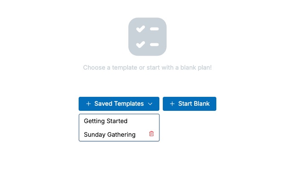This screenshot has height=169, width=289.
Task: Click the plus icon on Start Blank
Action: coord(172,104)
